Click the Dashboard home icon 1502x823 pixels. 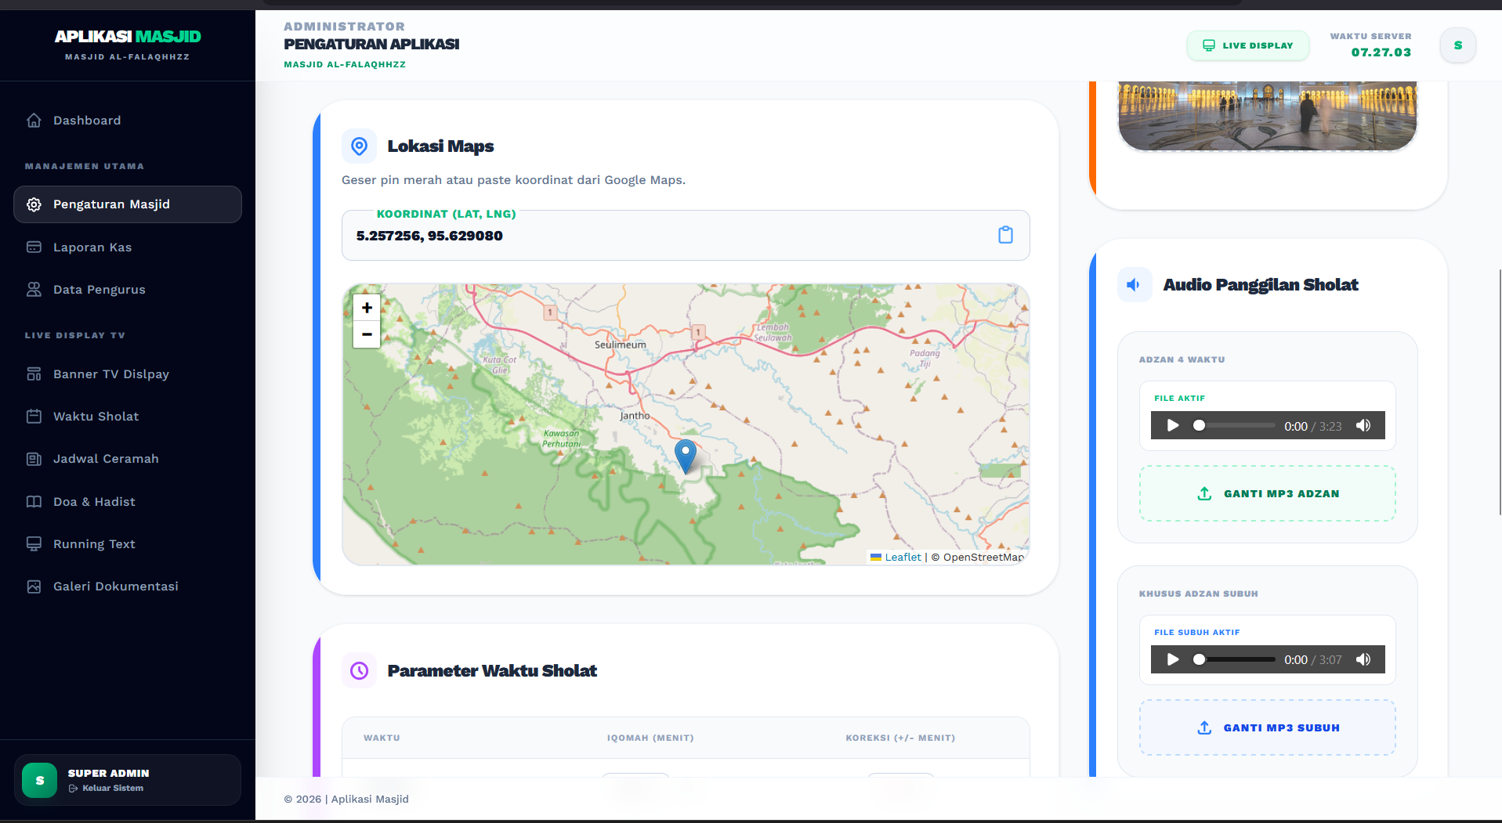34,121
